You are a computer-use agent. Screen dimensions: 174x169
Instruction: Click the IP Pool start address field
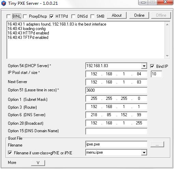click(116, 74)
